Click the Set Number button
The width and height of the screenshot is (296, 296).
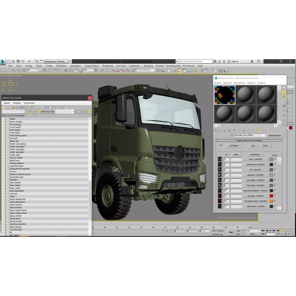coord(234,146)
